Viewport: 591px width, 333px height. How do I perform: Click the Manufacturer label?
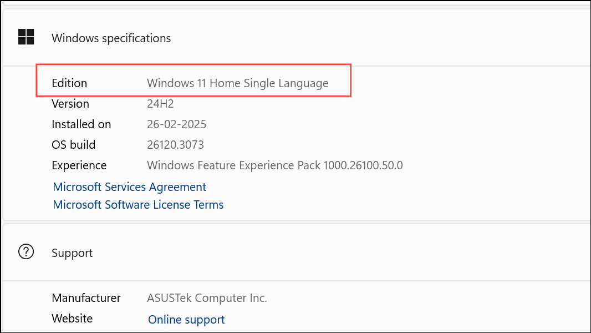[x=86, y=298]
